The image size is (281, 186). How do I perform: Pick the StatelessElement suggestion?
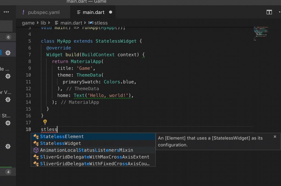click(x=62, y=136)
